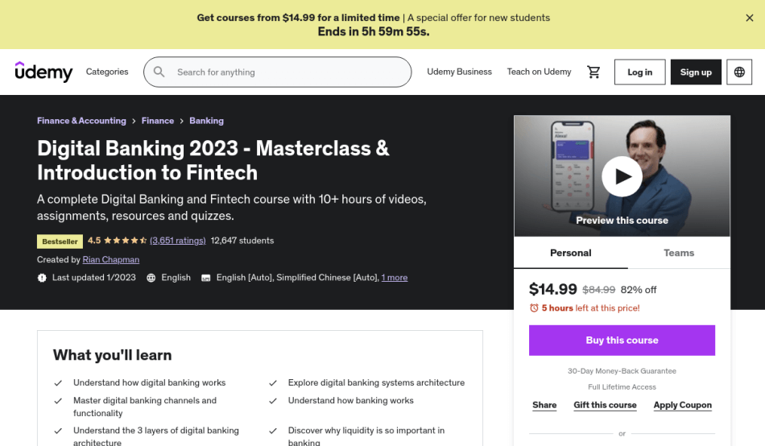Click checkmark beside 'Understand how digital banking works'
The height and width of the screenshot is (446, 765).
point(58,383)
